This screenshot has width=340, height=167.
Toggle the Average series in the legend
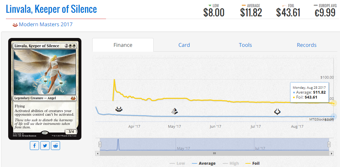pyautogui.click(x=203, y=163)
